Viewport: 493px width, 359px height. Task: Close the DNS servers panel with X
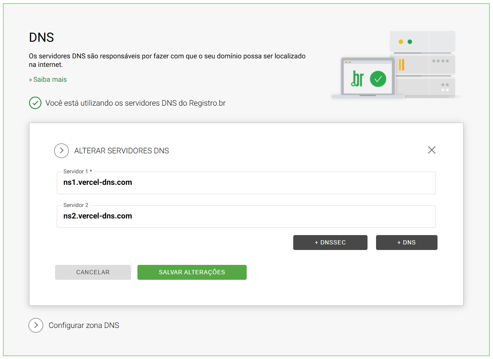click(432, 150)
